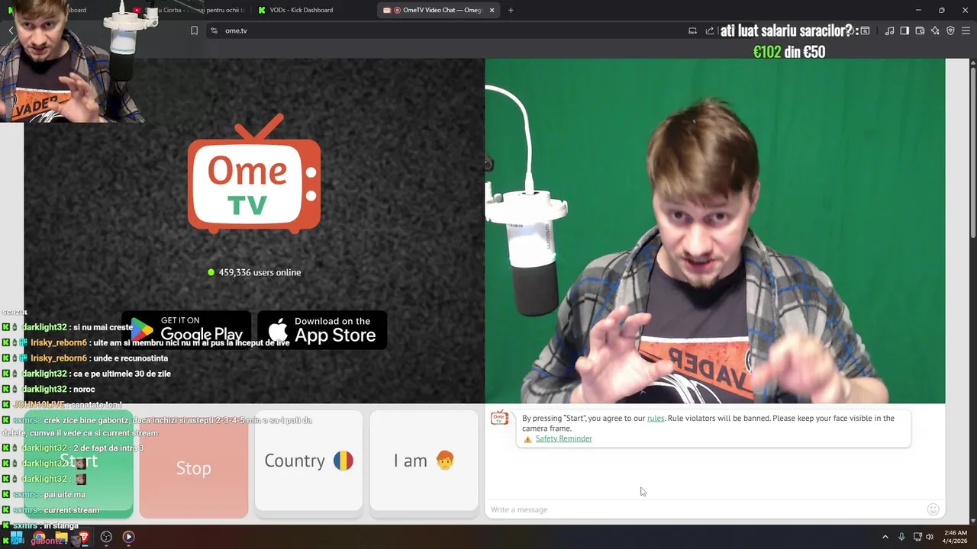Open the Brave Wallet icon
This screenshot has width=977, height=549.
[x=920, y=30]
